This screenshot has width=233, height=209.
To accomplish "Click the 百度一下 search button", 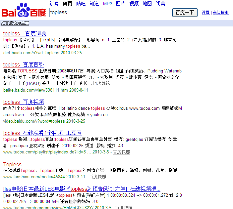I will click(185, 13).
